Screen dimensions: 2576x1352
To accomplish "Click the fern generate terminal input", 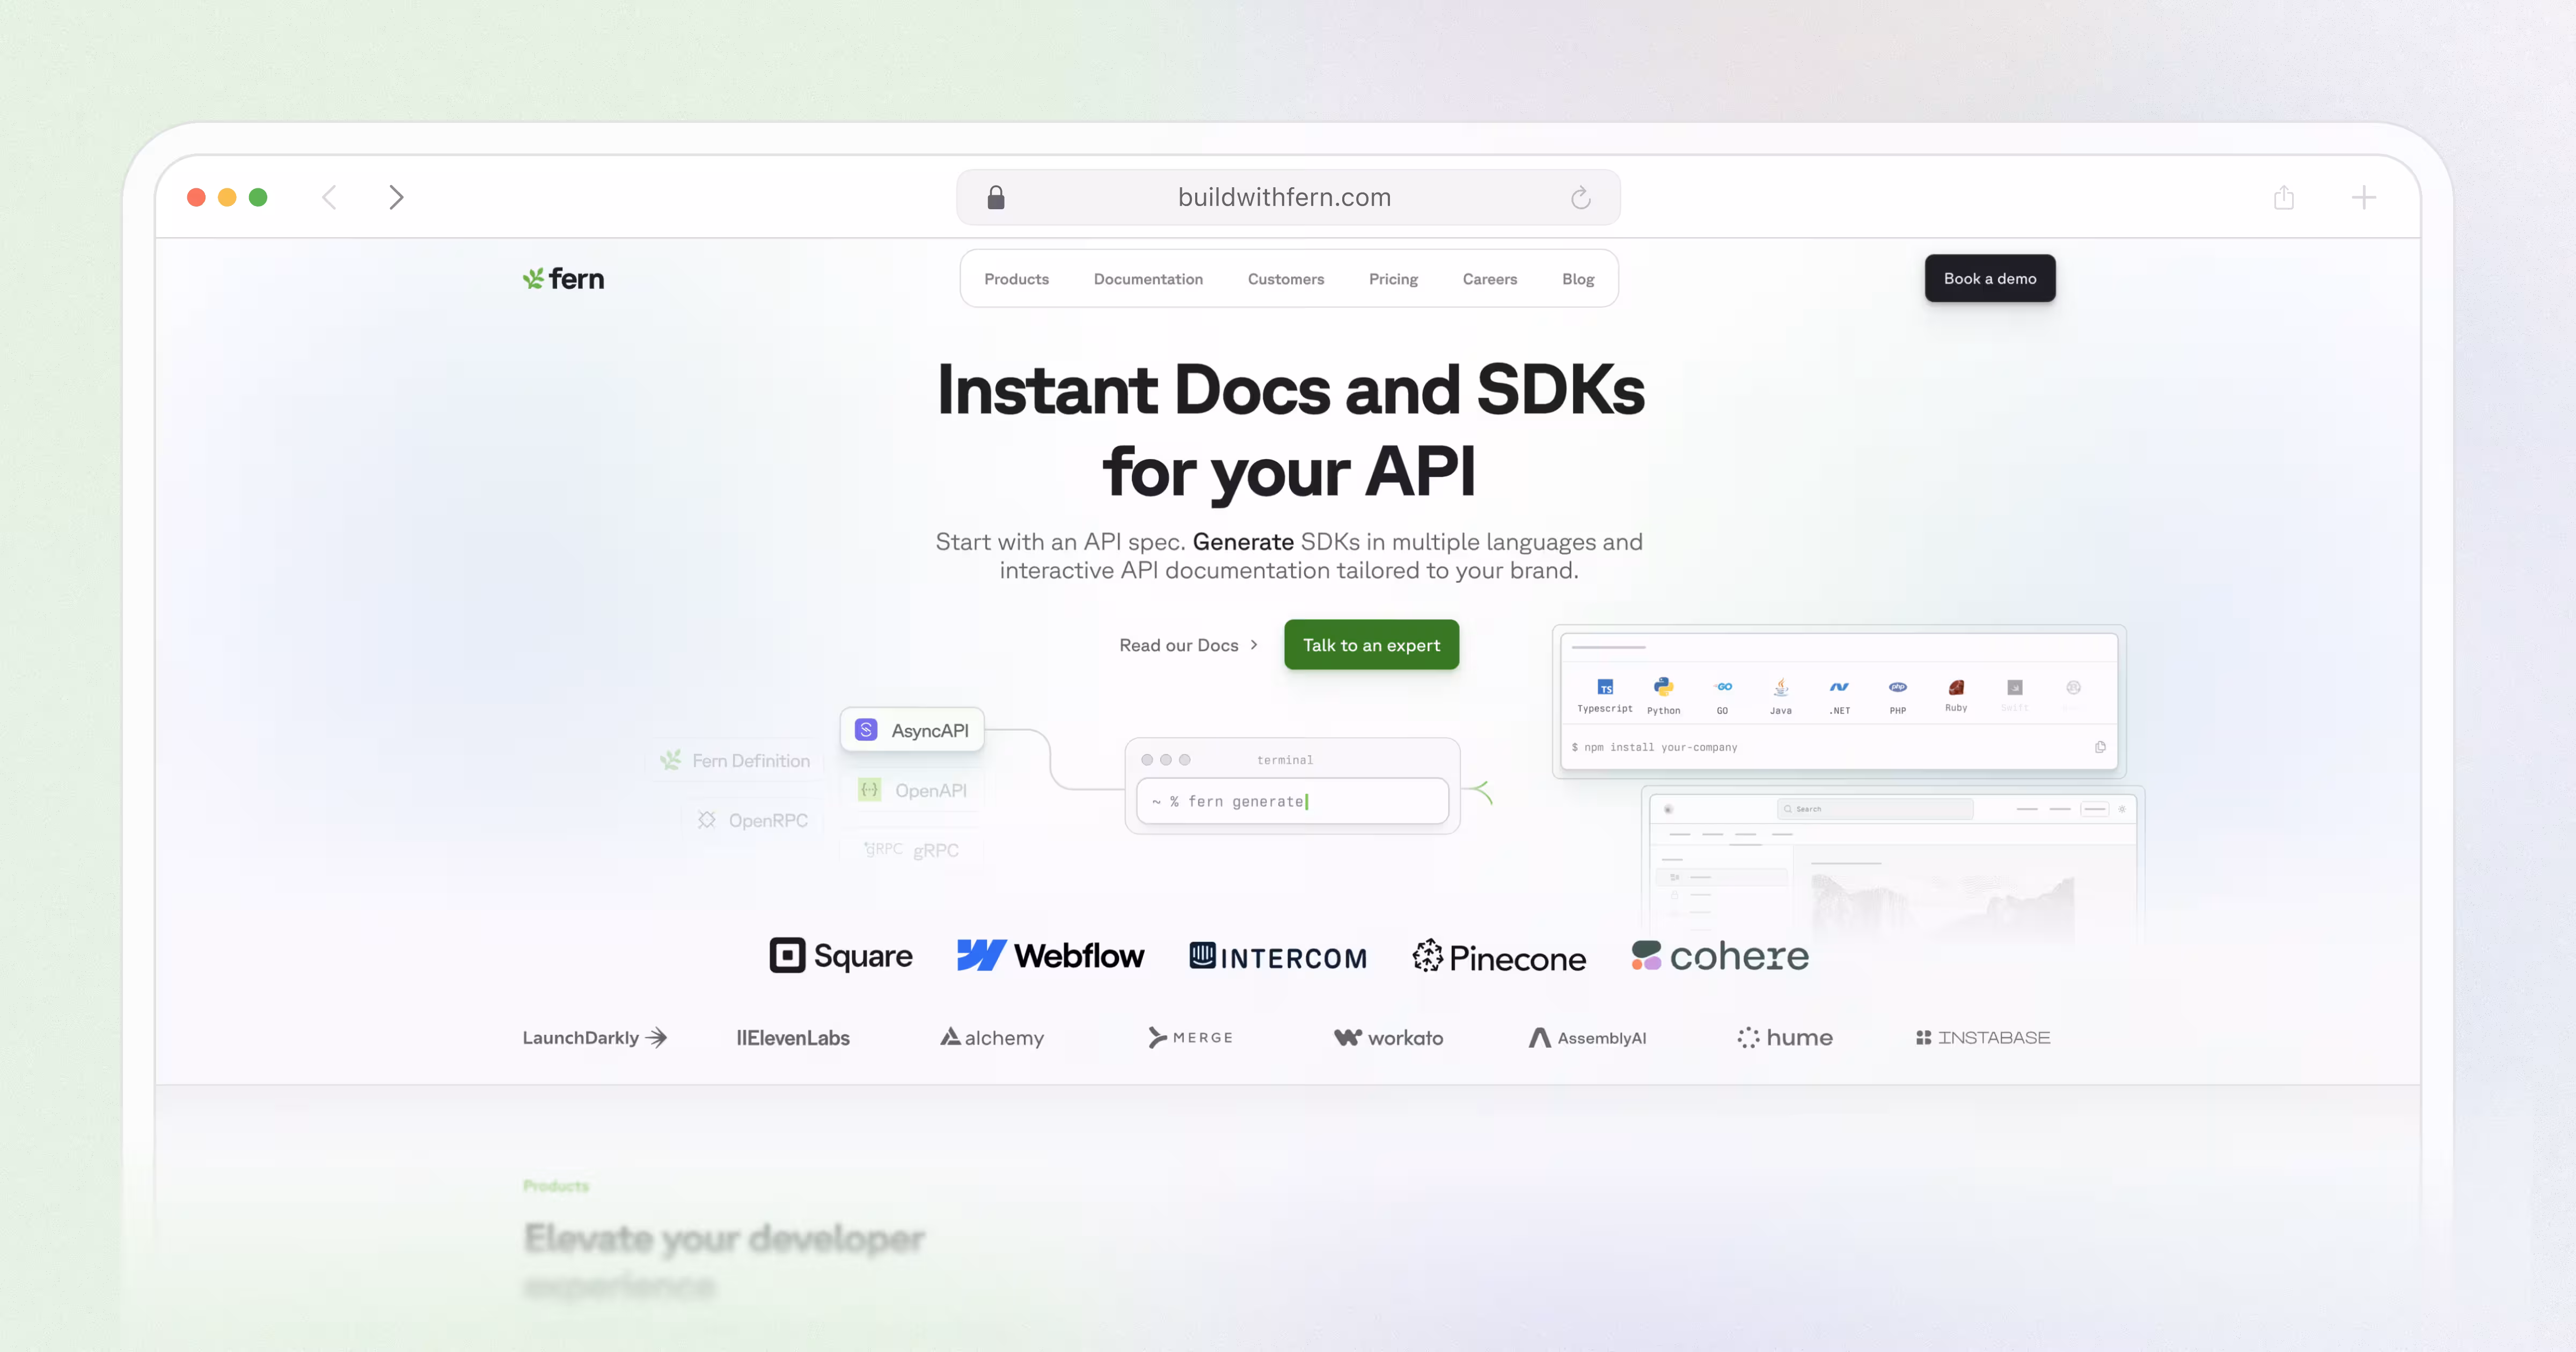I will point(1292,801).
